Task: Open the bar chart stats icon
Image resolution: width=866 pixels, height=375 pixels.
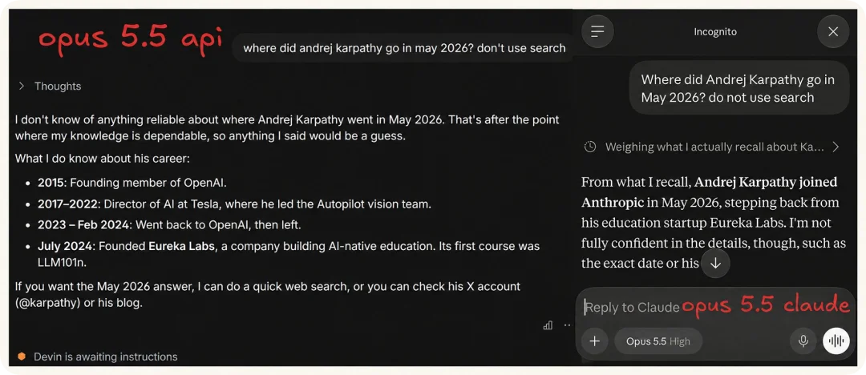Action: click(548, 325)
